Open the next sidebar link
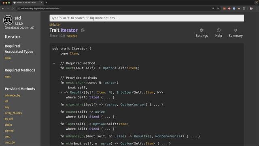Image resolution: width=259 pixels, height=146 pixels. click(x=8, y=77)
